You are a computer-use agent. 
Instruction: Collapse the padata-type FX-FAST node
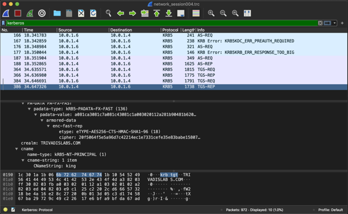pyautogui.click(x=29, y=109)
